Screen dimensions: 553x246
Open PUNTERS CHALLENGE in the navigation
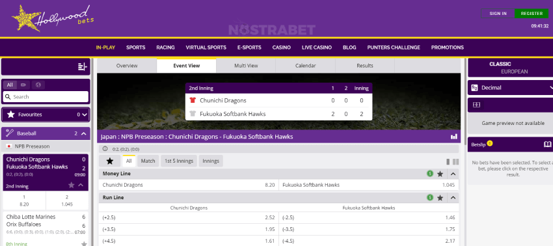click(394, 48)
